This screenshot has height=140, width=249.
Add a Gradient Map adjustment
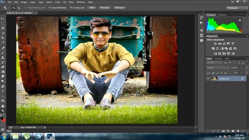pos(233,54)
